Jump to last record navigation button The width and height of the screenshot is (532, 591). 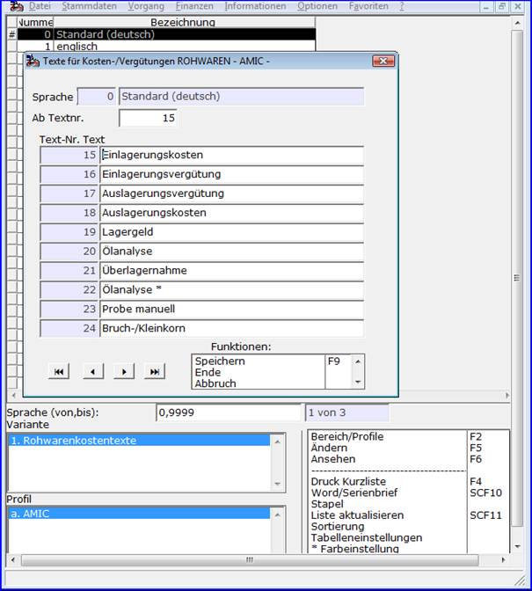pyautogui.click(x=155, y=372)
